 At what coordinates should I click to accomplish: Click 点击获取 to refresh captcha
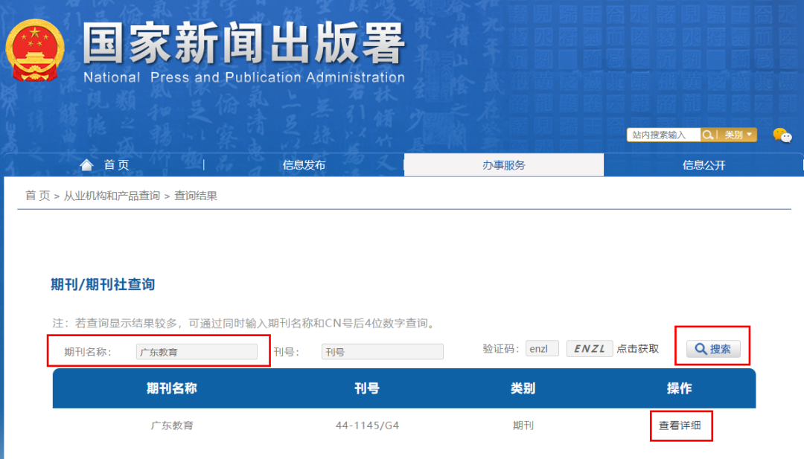point(638,347)
